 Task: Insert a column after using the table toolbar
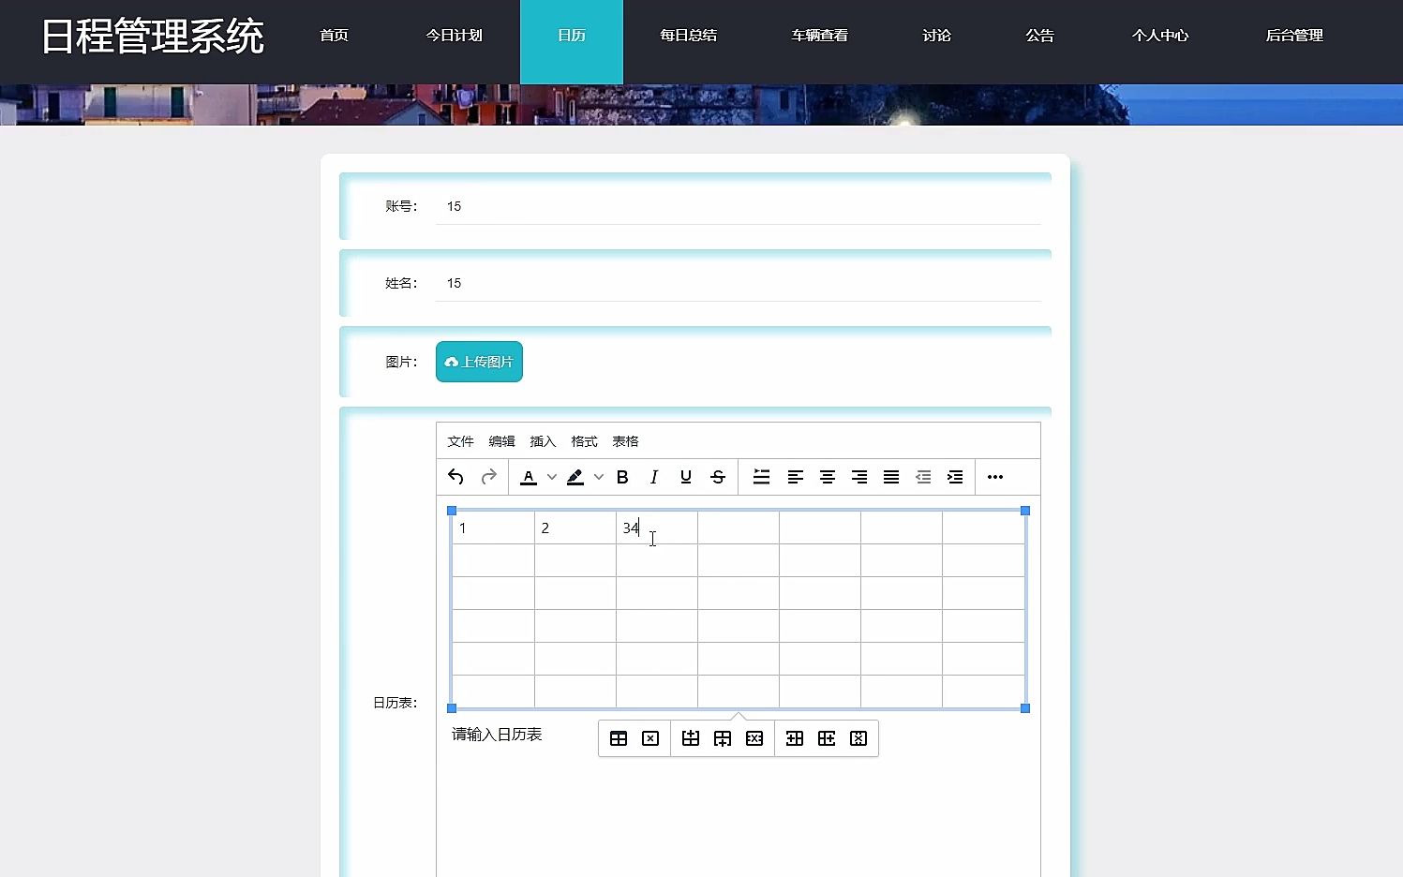[x=826, y=738]
